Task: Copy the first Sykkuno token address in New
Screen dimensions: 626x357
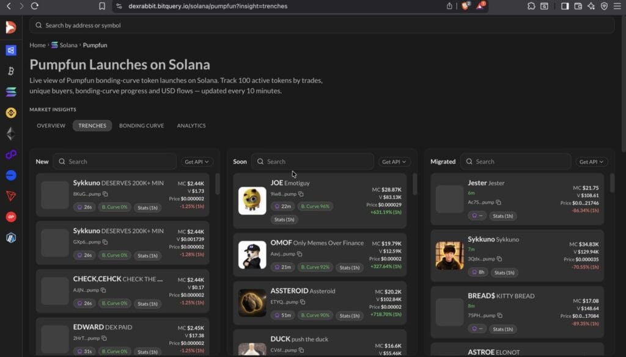Action: [105, 194]
